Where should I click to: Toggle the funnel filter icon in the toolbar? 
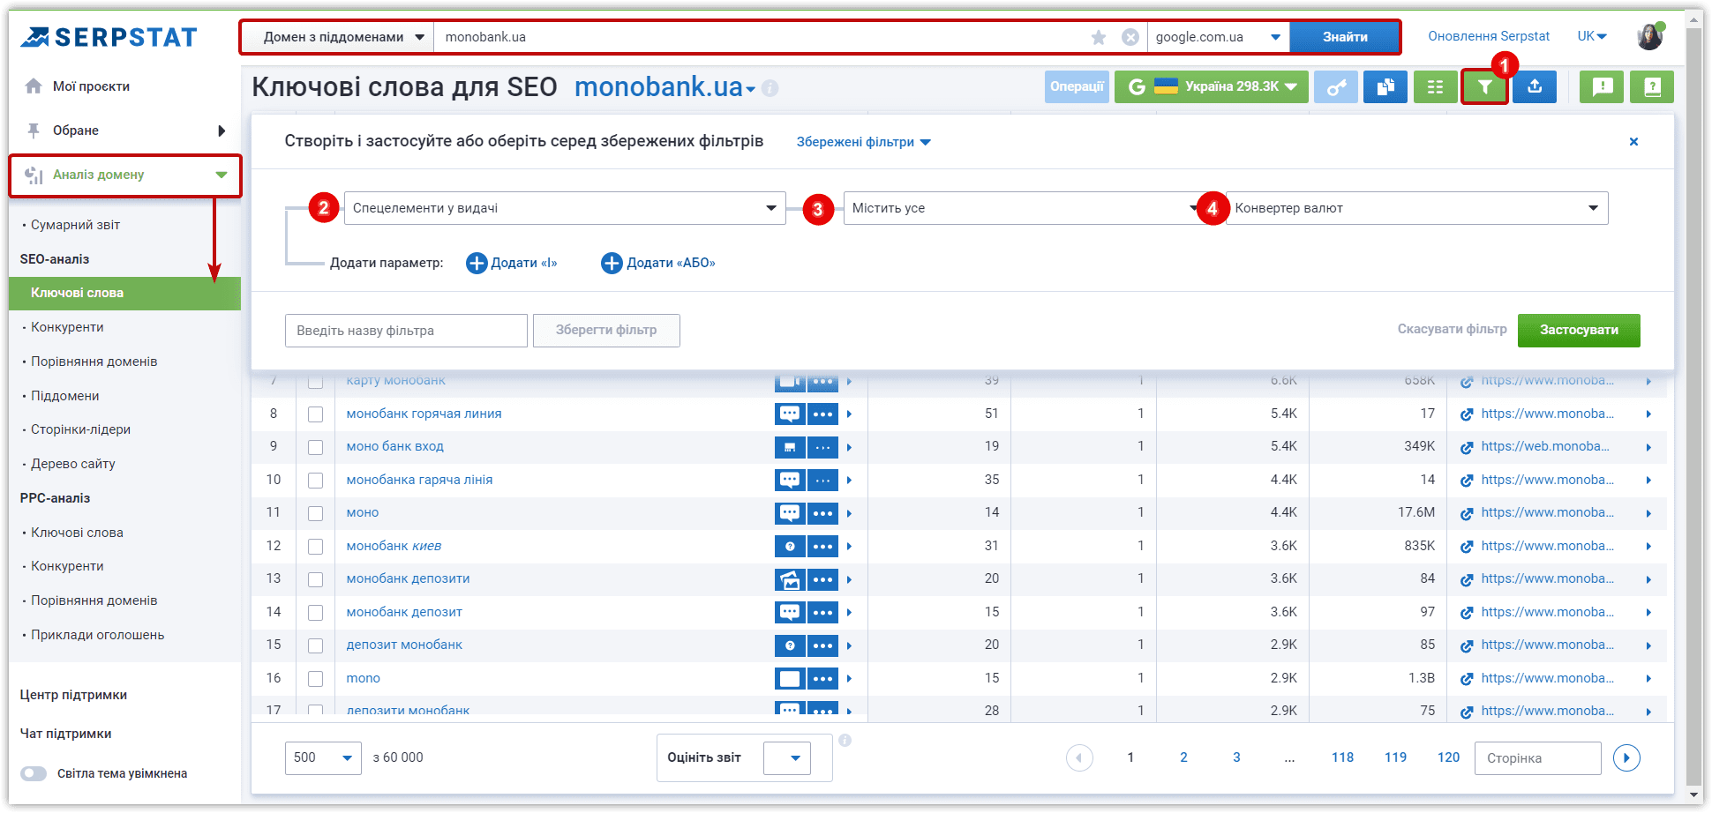[1485, 86]
